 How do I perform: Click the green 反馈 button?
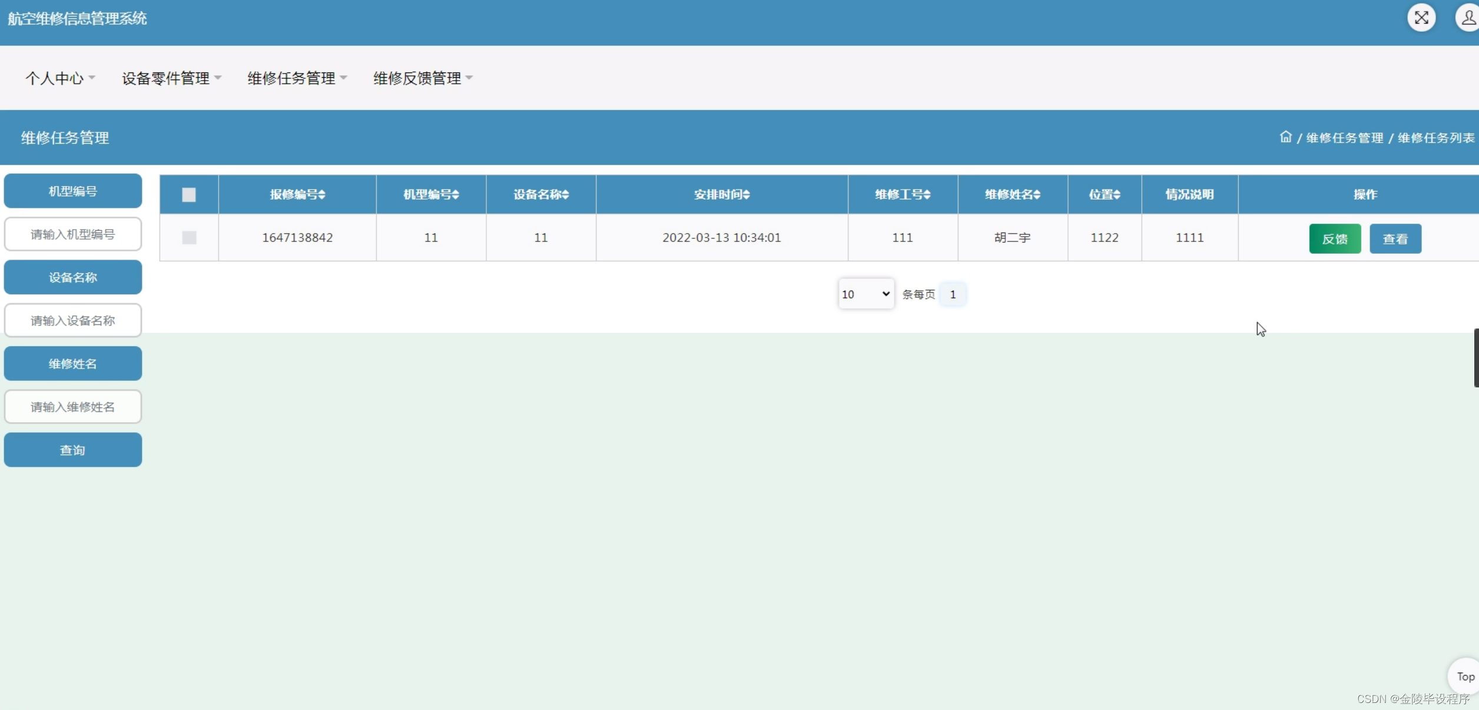[1334, 238]
